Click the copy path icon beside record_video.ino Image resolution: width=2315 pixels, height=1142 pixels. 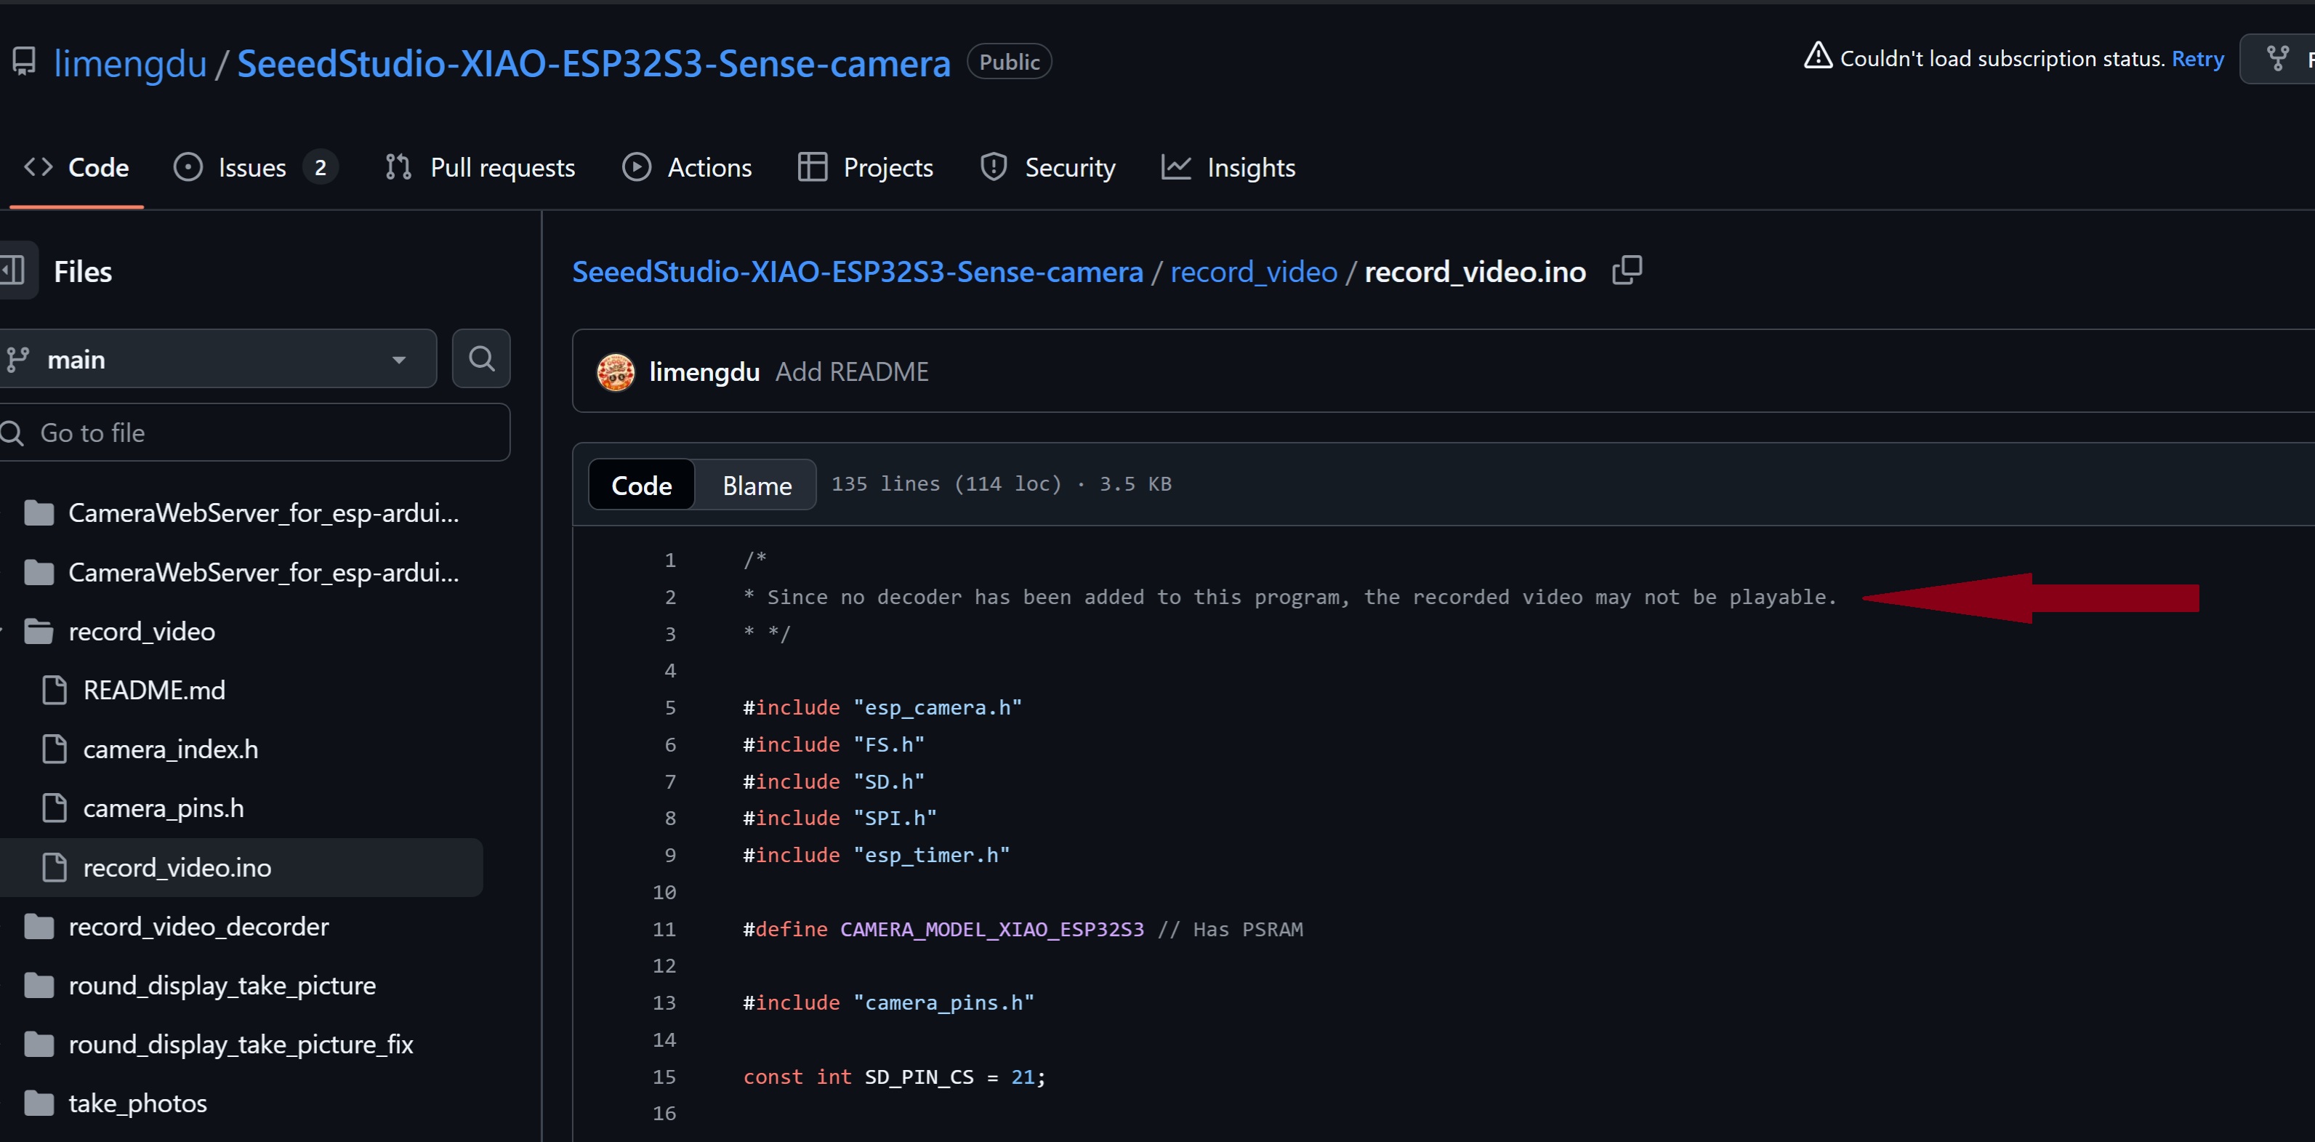(1626, 270)
